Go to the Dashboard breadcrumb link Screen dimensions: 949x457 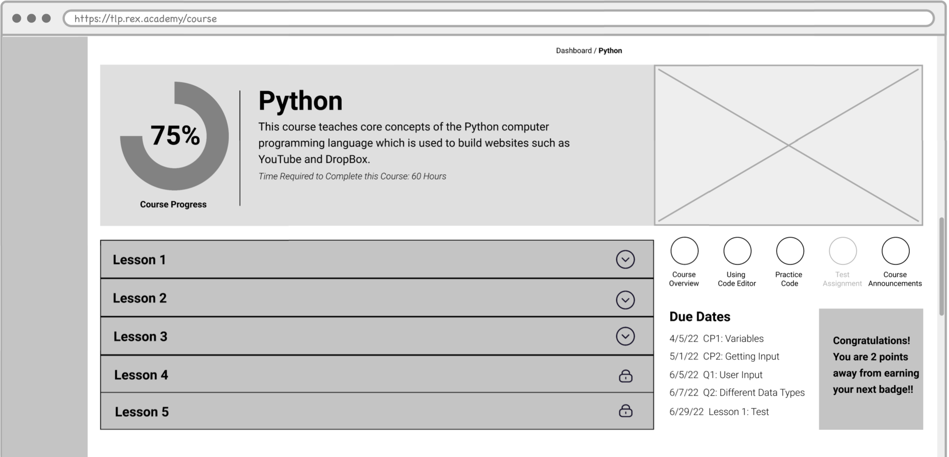(574, 50)
